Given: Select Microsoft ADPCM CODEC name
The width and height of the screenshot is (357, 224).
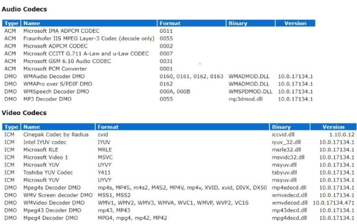Looking at the screenshot, I should (x=55, y=46).
